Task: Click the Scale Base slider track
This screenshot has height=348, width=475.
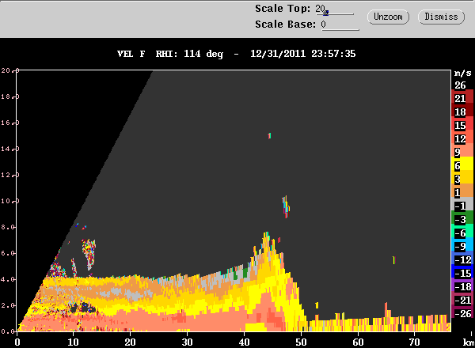Action: coord(340,29)
